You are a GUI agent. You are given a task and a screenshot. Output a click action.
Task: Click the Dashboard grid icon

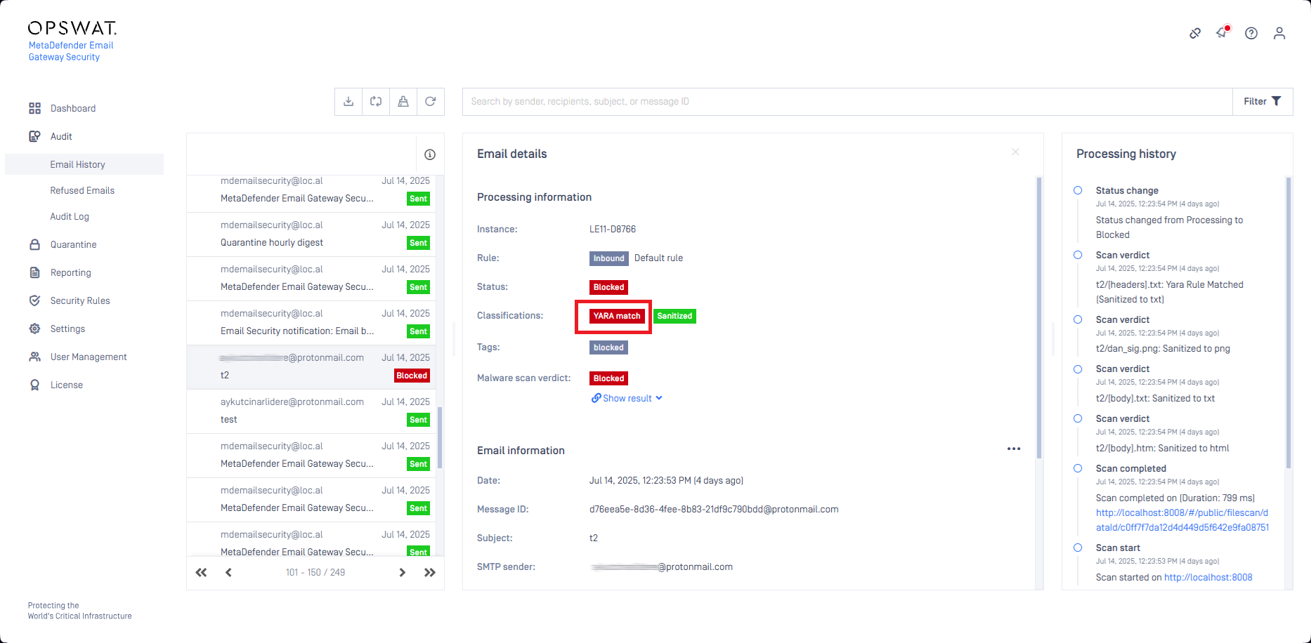coord(34,108)
